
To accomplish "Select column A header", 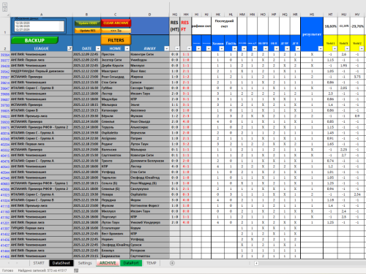I will pyautogui.click(x=41, y=15).
